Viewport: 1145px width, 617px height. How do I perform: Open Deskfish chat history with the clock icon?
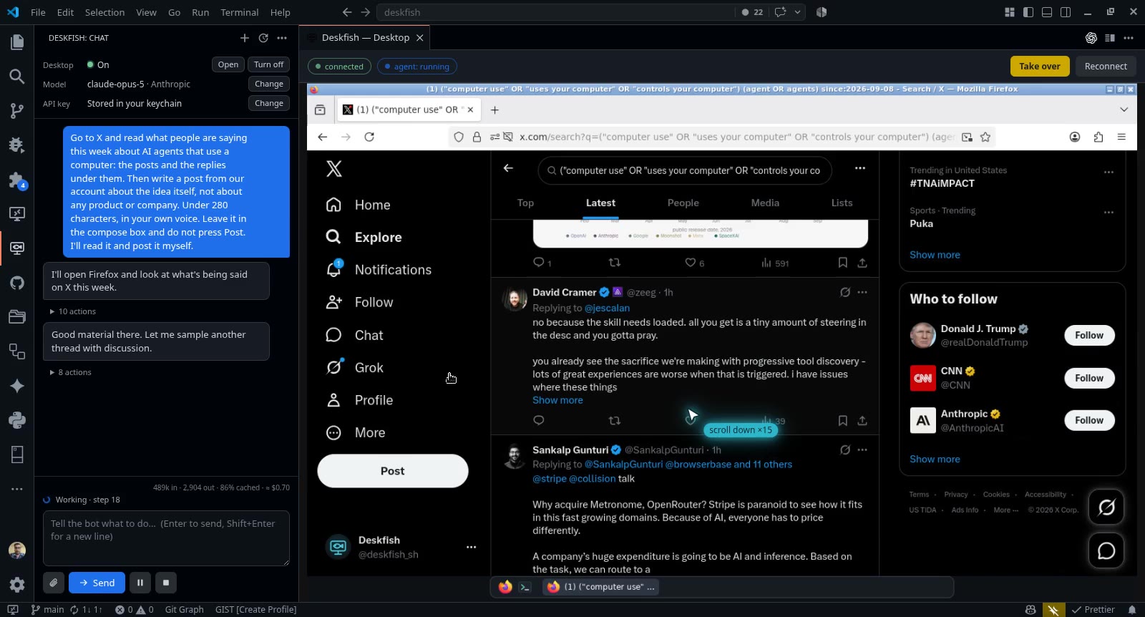(263, 38)
